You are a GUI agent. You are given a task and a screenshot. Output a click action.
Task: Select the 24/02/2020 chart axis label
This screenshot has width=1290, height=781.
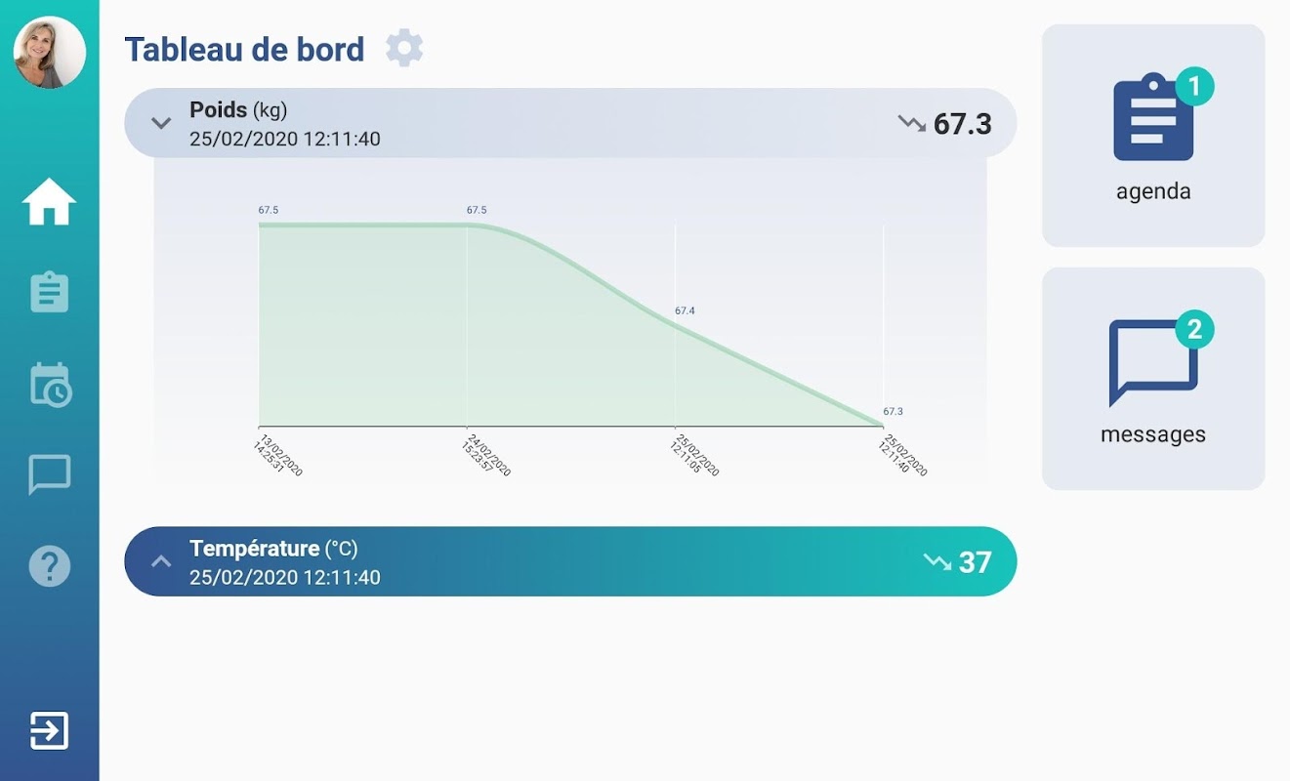pos(486,455)
